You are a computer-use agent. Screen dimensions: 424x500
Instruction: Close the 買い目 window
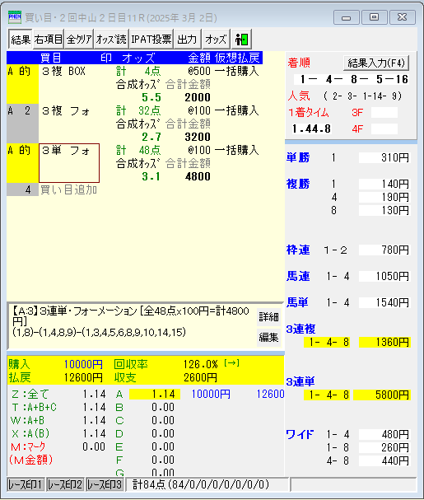pyautogui.click(x=403, y=17)
